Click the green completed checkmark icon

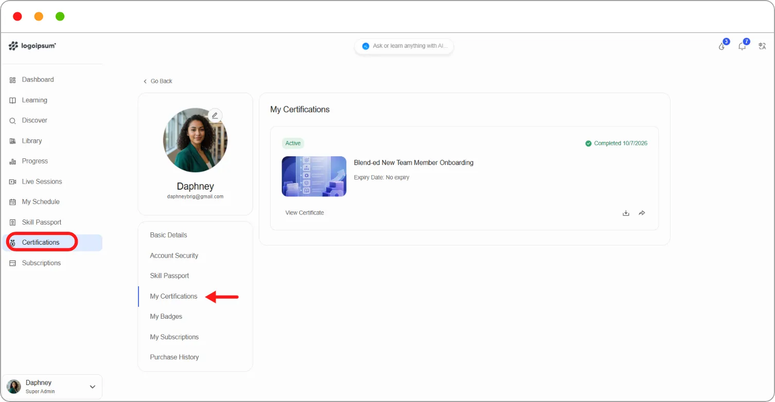click(x=588, y=143)
